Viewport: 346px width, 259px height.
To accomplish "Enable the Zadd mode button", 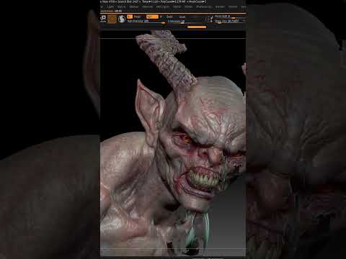I will (169, 17).
